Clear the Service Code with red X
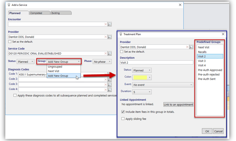 105,53
